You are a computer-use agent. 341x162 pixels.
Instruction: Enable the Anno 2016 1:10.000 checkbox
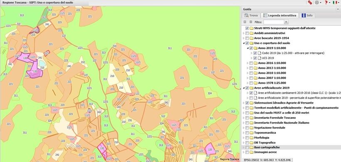click(251, 63)
